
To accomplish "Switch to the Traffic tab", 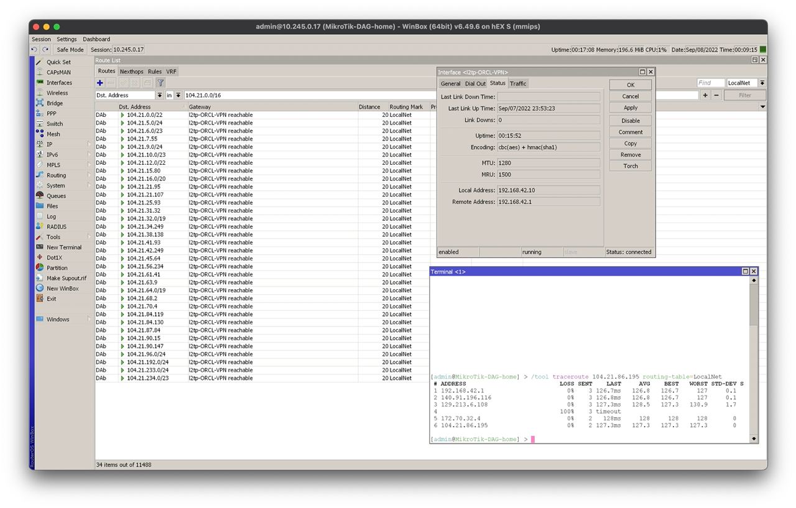I will tap(518, 83).
